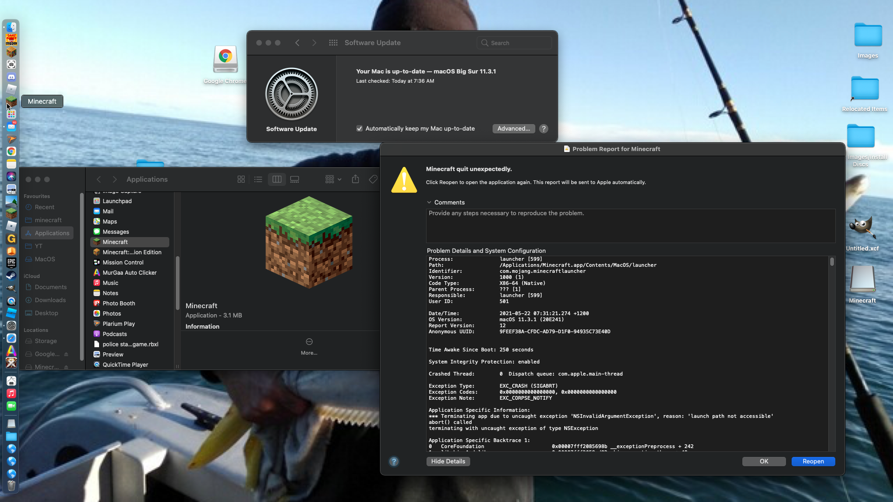The height and width of the screenshot is (502, 893).
Task: Select Applications in Finder sidebar
Action: coord(52,233)
